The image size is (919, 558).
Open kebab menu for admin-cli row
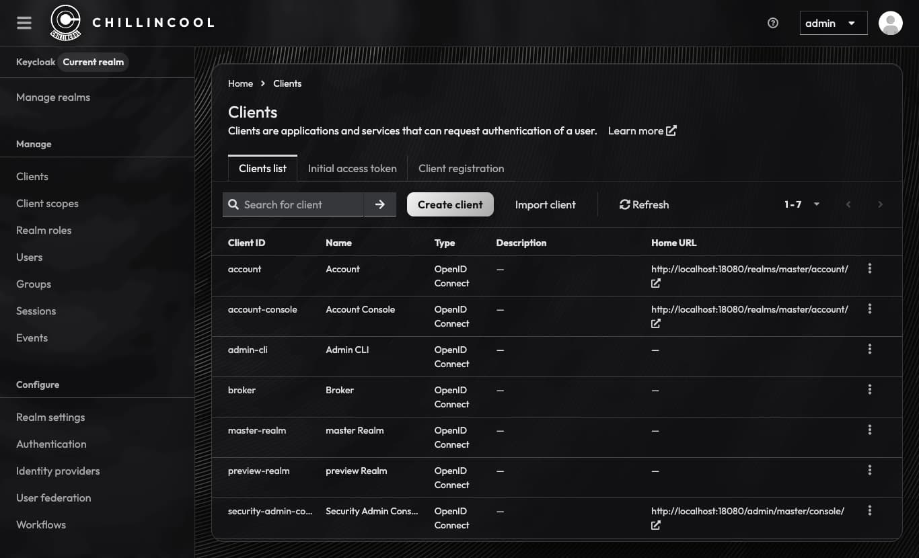point(870,349)
